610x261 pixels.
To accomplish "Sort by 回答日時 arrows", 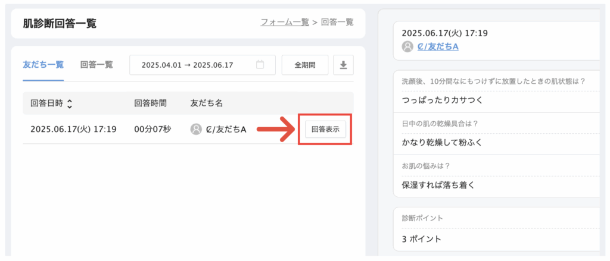I will point(70,103).
